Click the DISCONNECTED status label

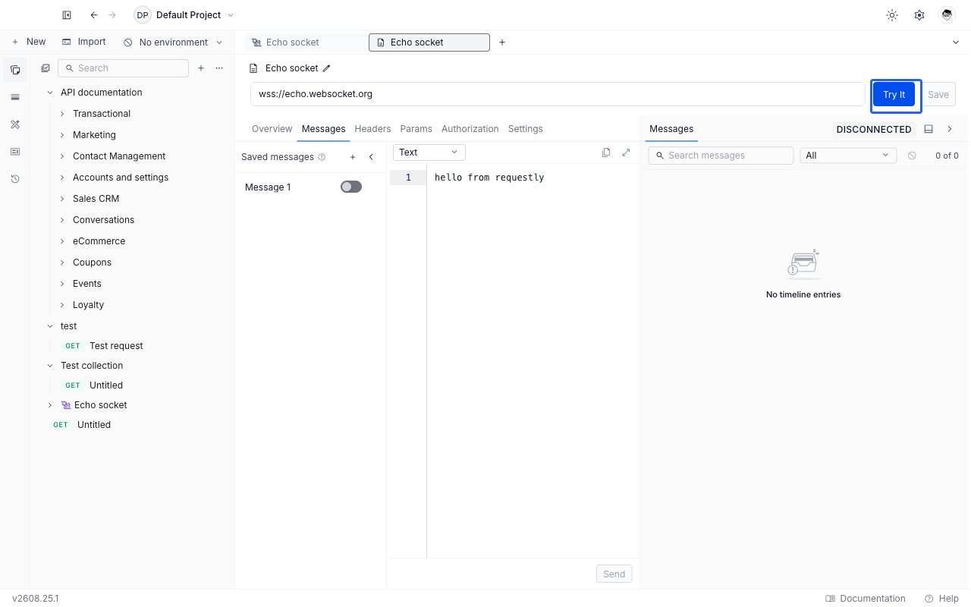point(874,130)
